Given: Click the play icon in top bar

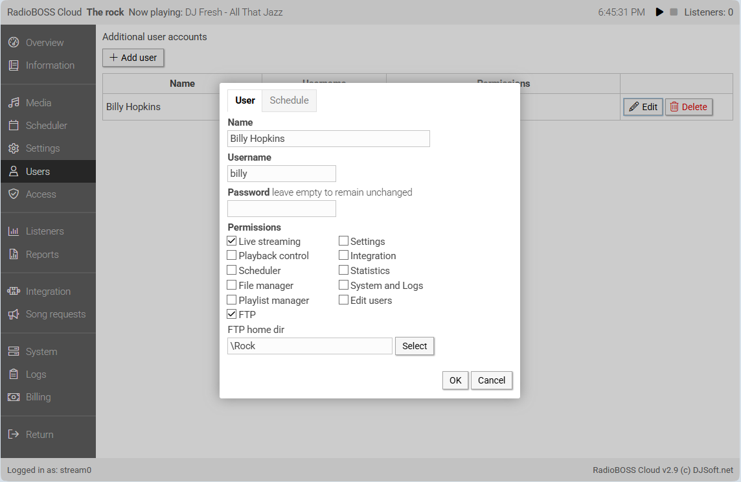Looking at the screenshot, I should click(659, 12).
